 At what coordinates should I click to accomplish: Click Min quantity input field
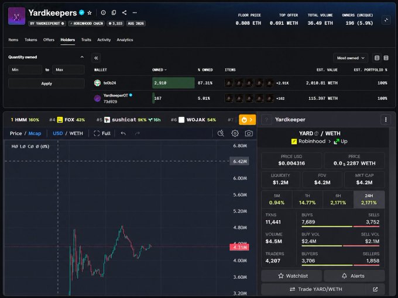tap(25, 70)
